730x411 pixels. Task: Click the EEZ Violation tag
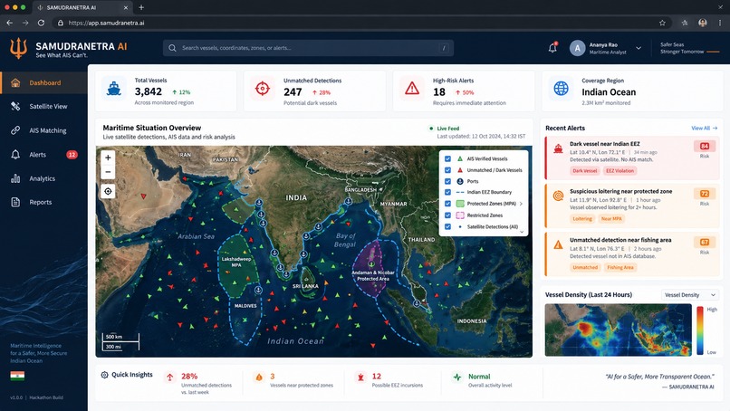coord(620,171)
